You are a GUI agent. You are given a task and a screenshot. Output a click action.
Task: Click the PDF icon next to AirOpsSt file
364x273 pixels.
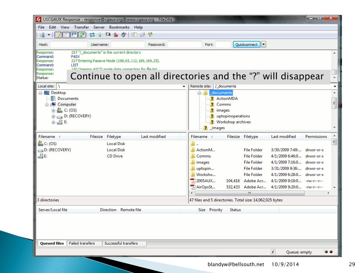pyautogui.click(x=193, y=187)
